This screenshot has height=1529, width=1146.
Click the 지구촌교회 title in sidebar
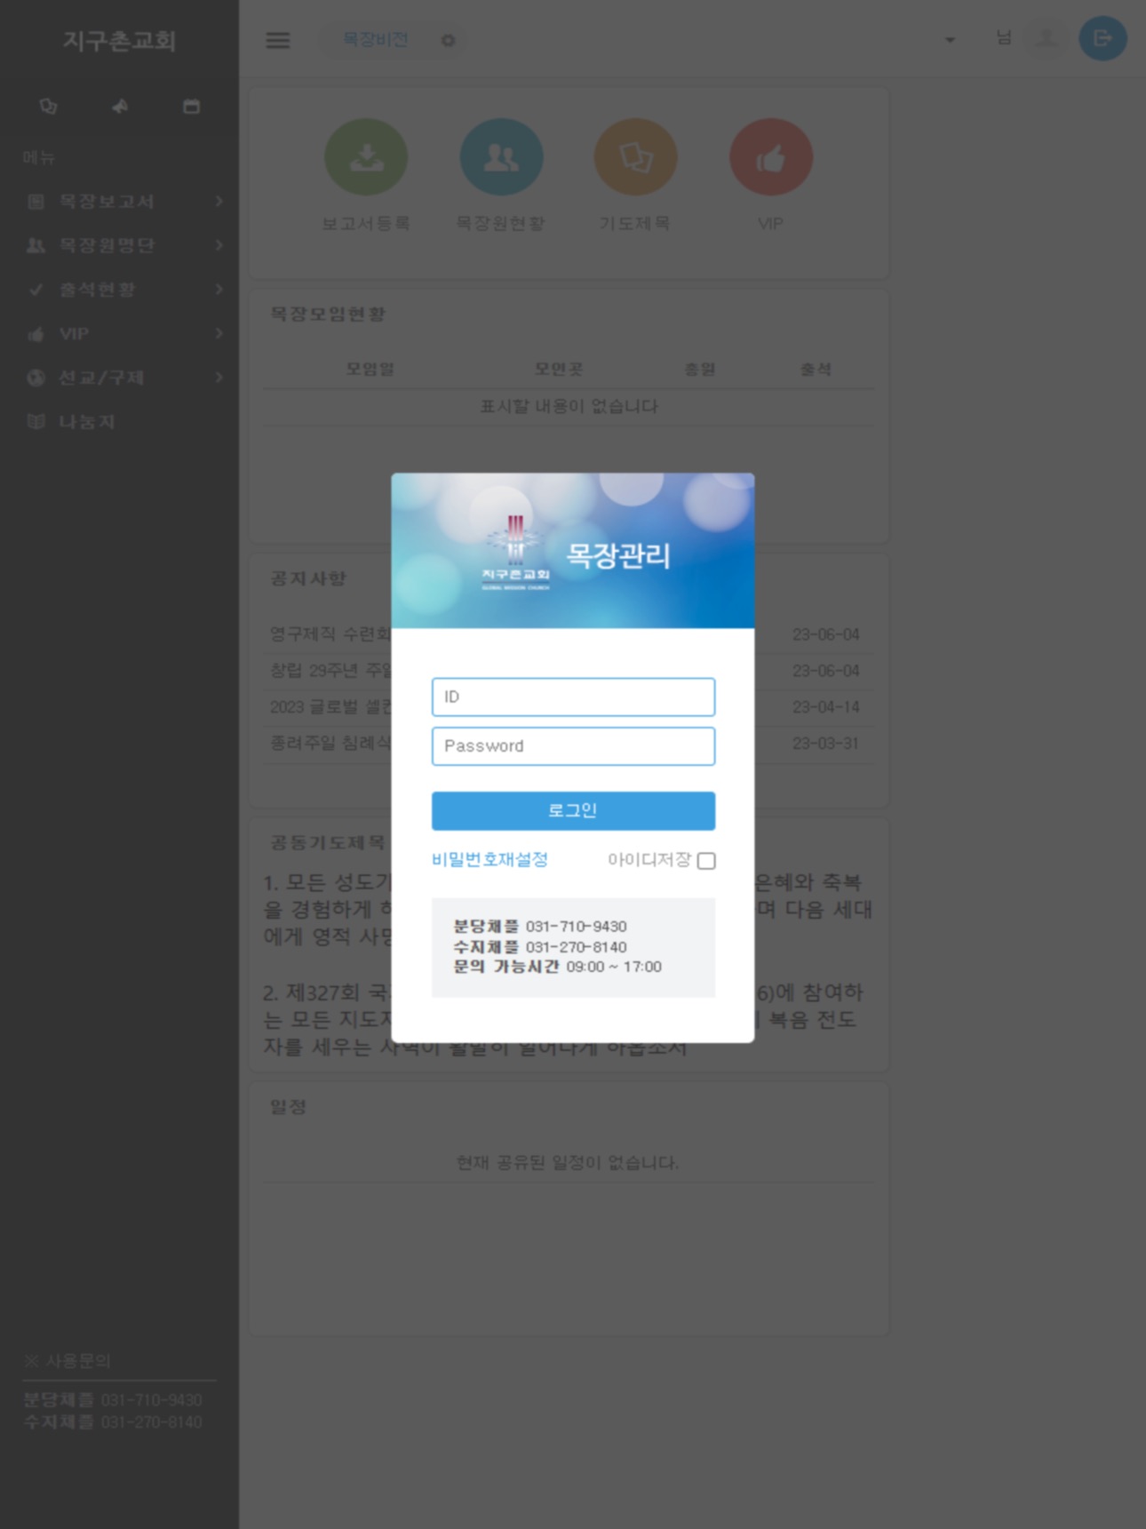click(119, 41)
